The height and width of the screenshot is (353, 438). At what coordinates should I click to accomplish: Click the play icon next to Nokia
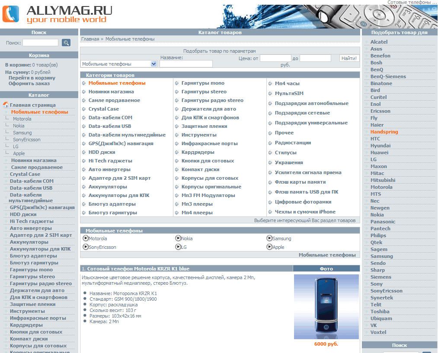pyautogui.click(x=178, y=238)
